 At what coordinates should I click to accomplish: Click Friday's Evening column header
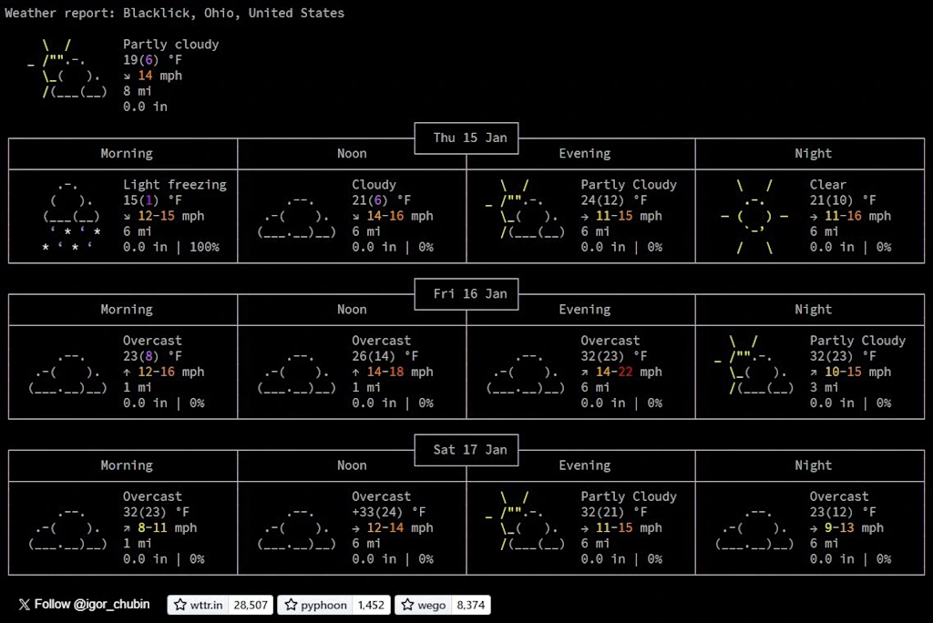(x=584, y=310)
